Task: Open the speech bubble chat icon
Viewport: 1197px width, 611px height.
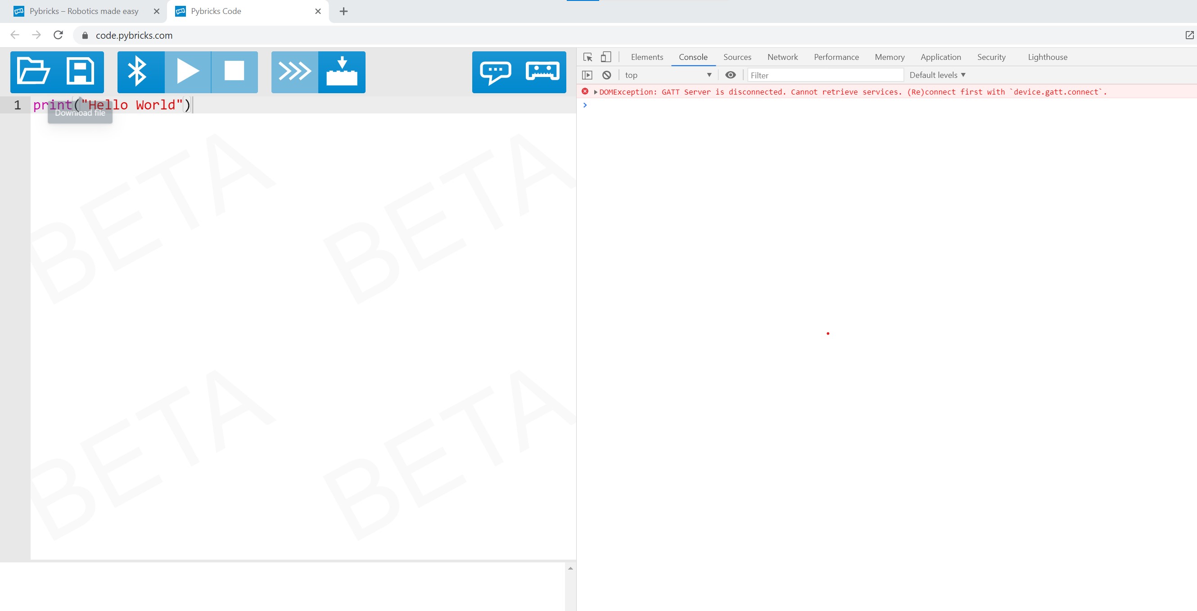Action: point(495,72)
